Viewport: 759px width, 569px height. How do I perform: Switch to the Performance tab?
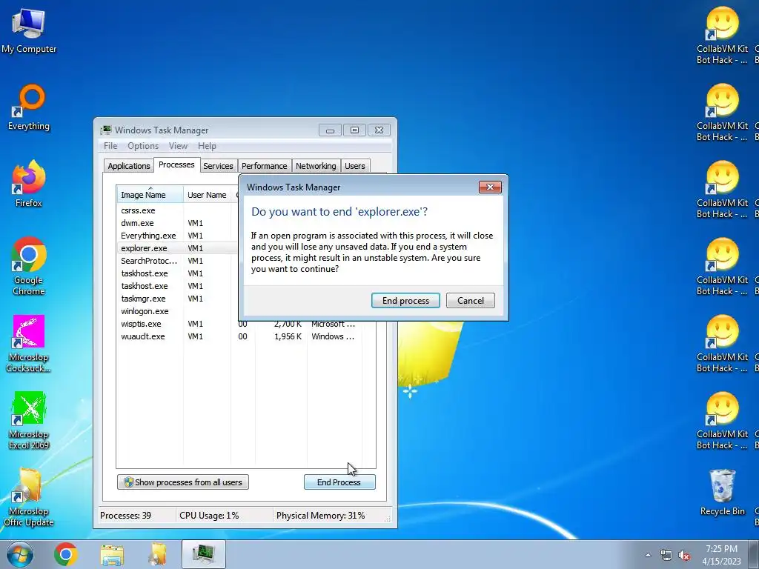click(265, 166)
